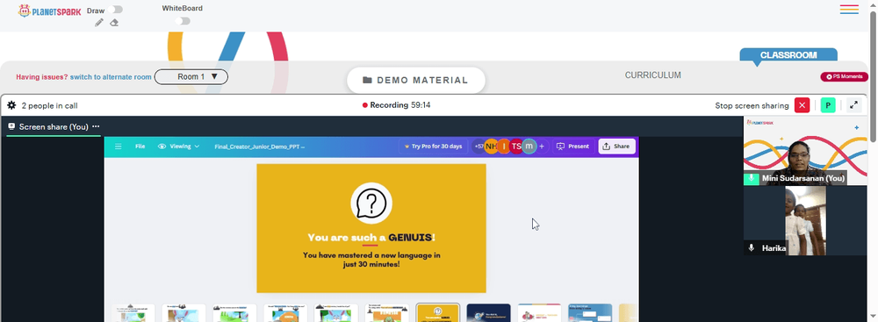
Task: Click Try Pro for 30 days
Action: click(434, 147)
